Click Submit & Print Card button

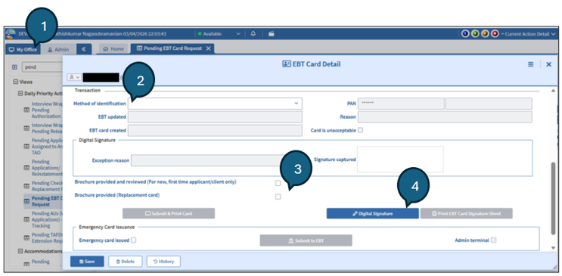(169, 213)
